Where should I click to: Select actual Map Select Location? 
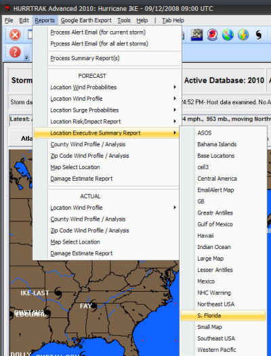pos(107,242)
